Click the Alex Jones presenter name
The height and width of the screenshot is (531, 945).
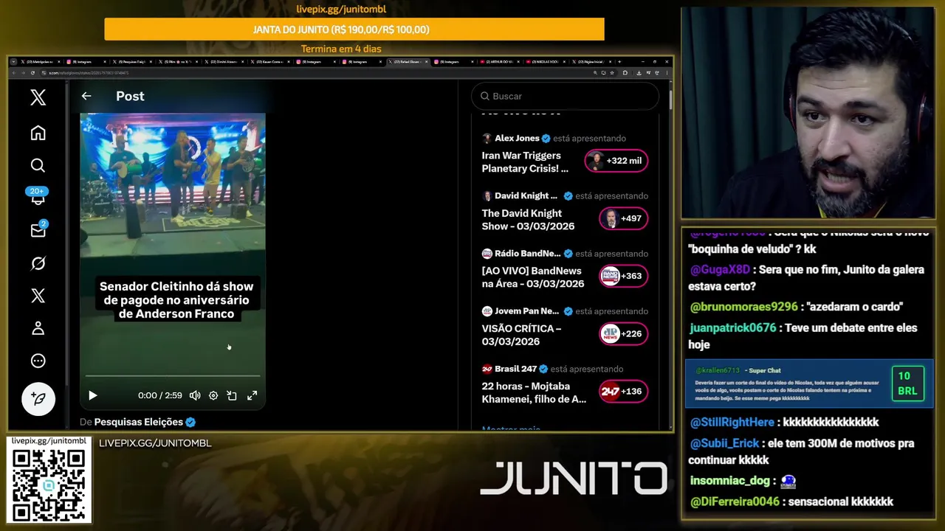[x=517, y=139]
